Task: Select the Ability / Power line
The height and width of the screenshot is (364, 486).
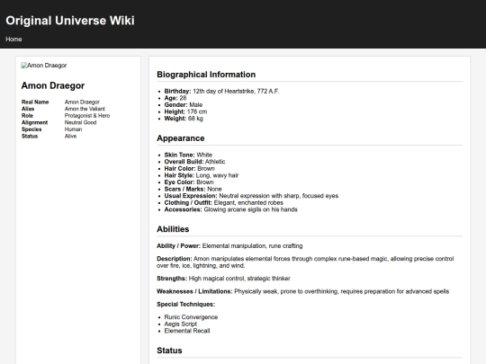Action: (229, 246)
